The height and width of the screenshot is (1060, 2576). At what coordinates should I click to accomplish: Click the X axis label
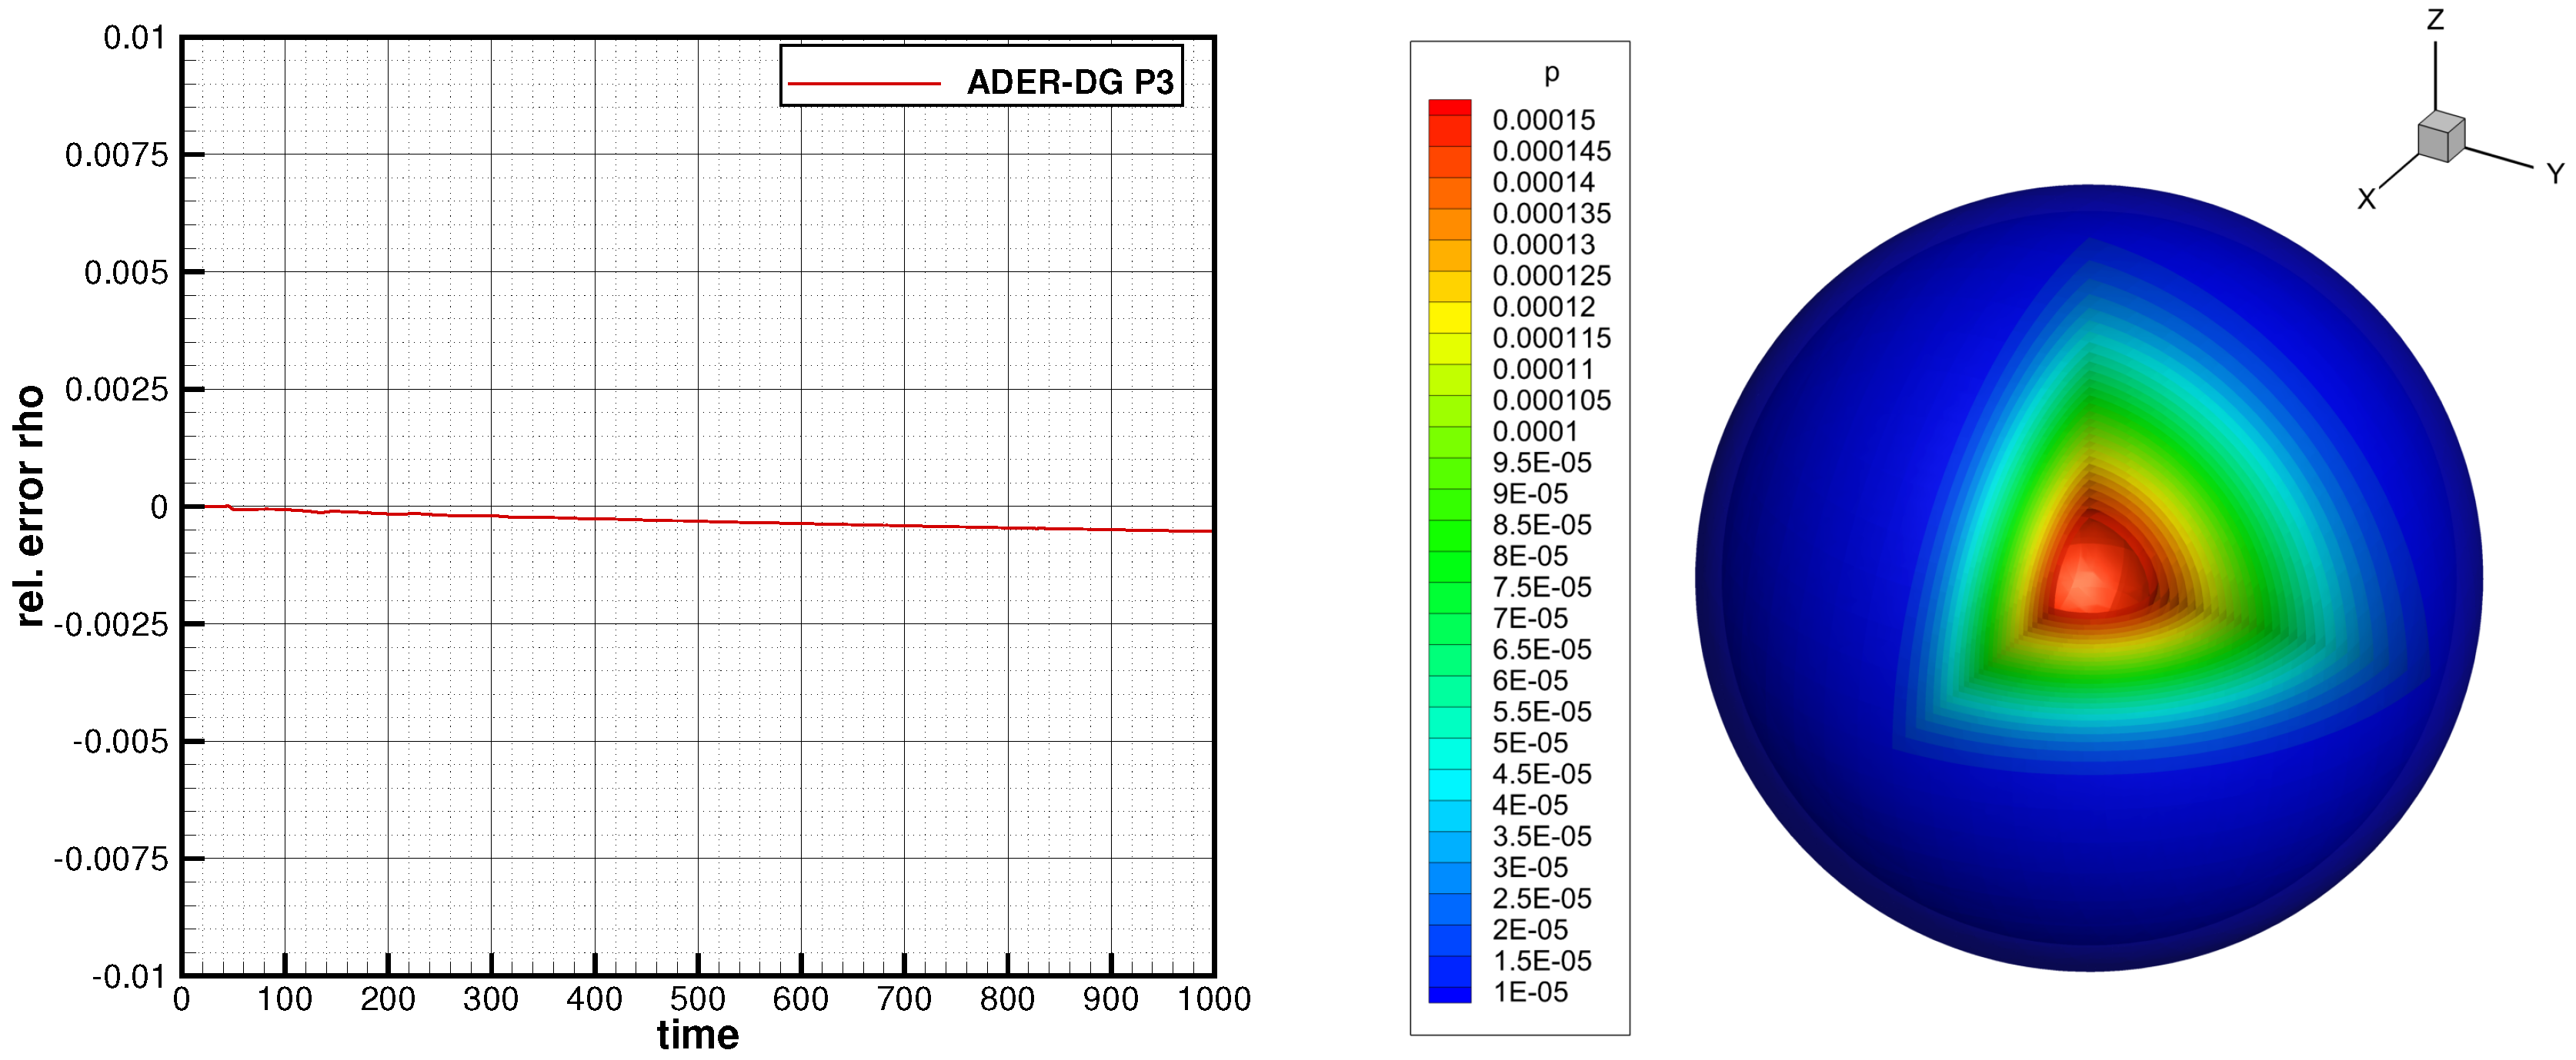coord(2366,200)
